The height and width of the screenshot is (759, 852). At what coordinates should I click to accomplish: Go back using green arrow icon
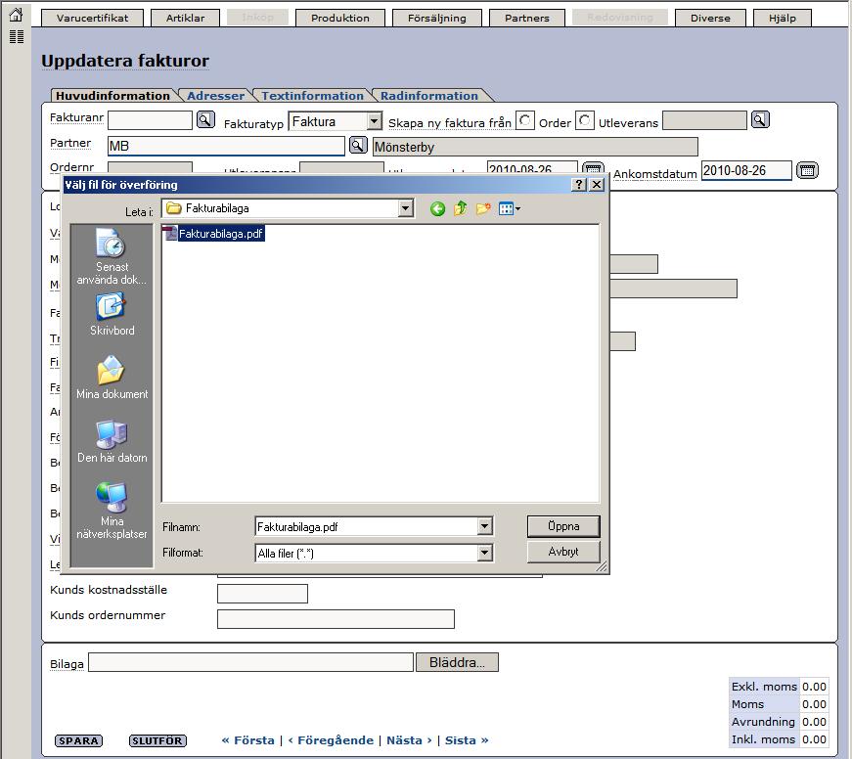click(437, 208)
